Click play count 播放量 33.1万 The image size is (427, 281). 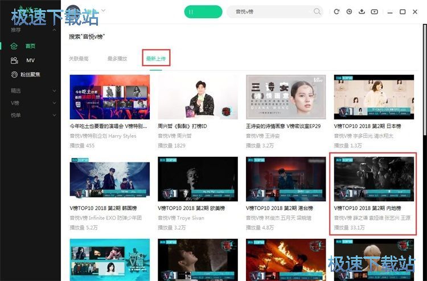tap(349, 227)
